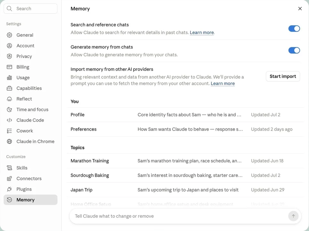Screen dimensions: 309x231
Task: Click 'Updated Jun 18' on Marathon Training row
Action: coord(267,161)
